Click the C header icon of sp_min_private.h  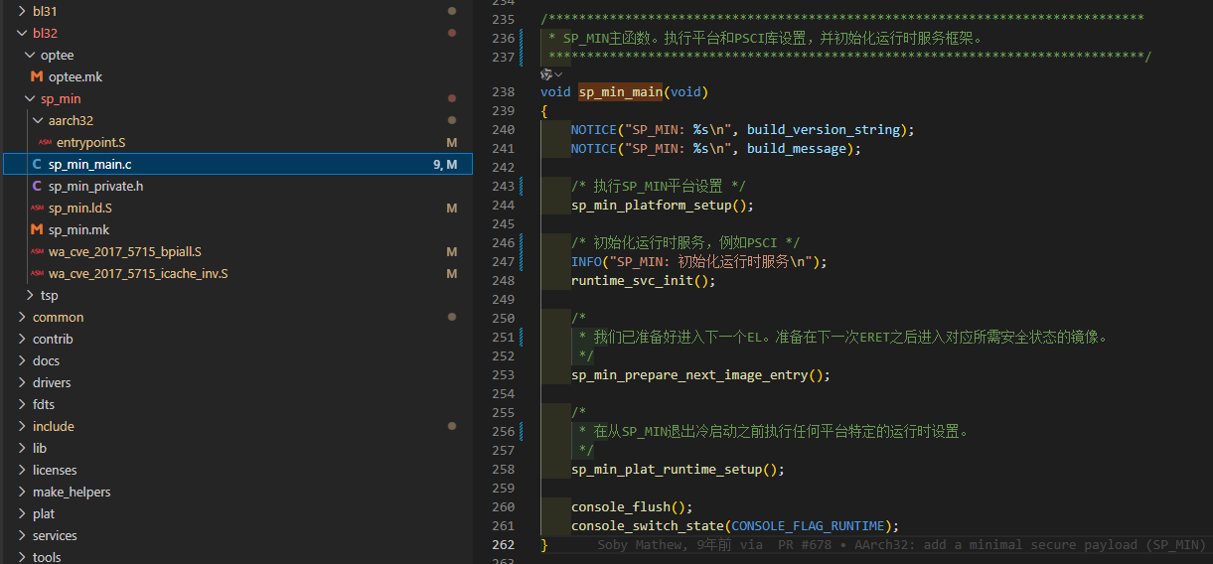[x=37, y=186]
